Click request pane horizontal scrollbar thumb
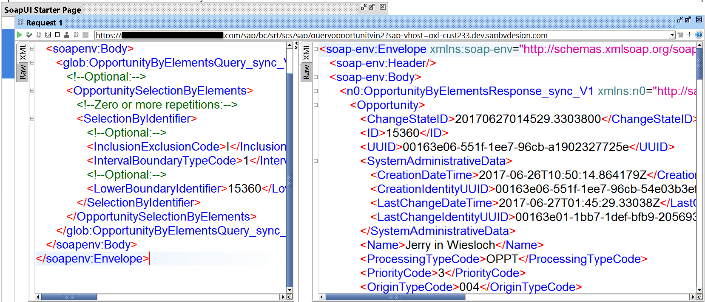The width and height of the screenshot is (705, 302). [69, 297]
